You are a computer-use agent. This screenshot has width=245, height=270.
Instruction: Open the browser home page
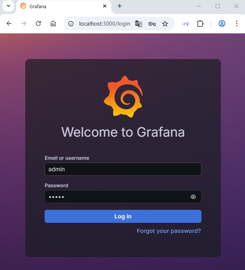click(53, 23)
